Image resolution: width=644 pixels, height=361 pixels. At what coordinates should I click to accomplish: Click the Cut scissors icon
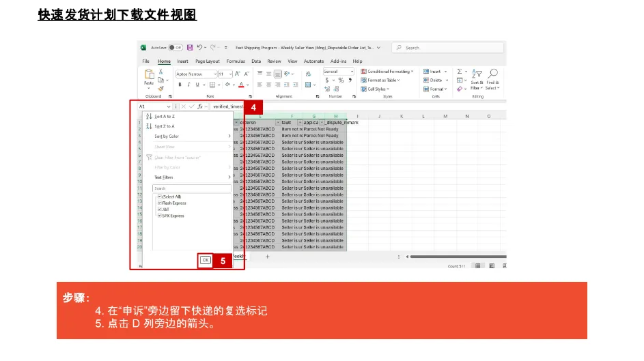(x=160, y=72)
